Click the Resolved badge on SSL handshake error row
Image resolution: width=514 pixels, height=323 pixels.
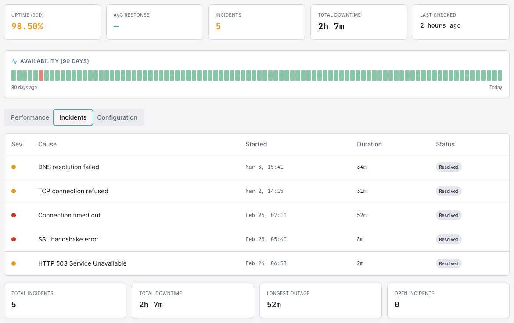(448, 239)
